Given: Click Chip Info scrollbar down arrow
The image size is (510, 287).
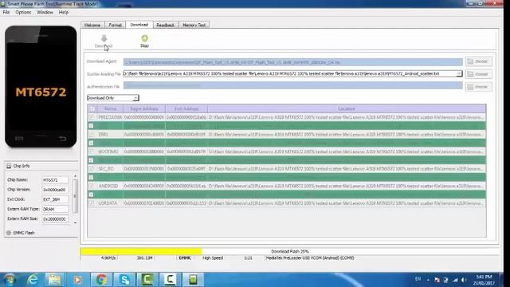Looking at the screenshot, I should 75,223.
